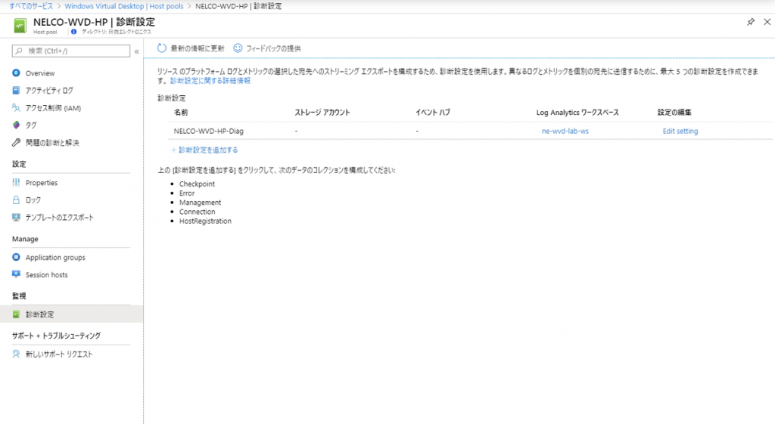Select 診断設定 in the 監視 section
The image size is (775, 424).
[72, 314]
